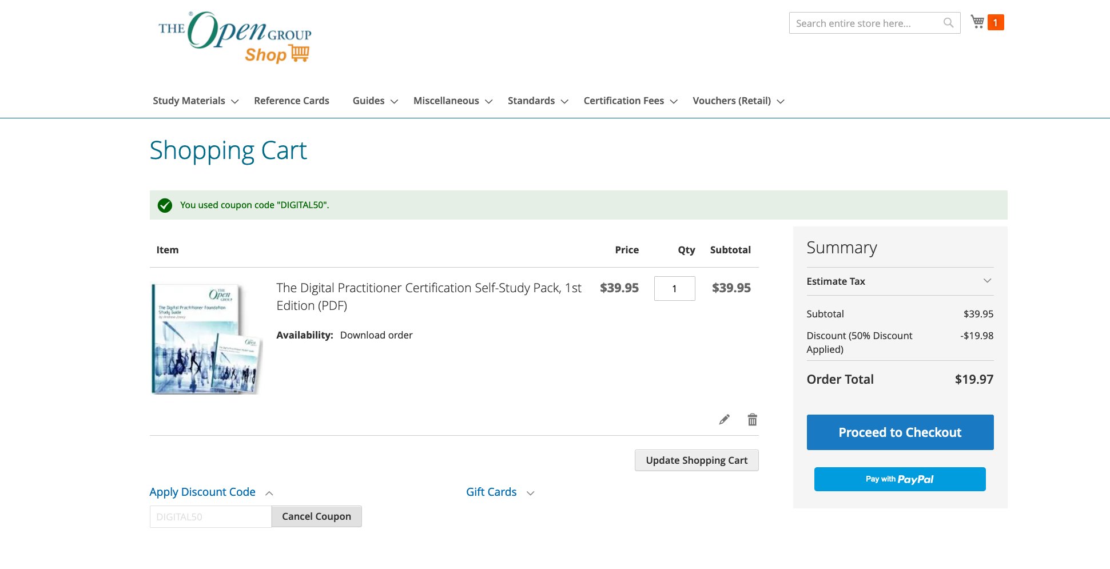Image resolution: width=1110 pixels, height=569 pixels.
Task: Click the orange cart item count badge
Action: pos(996,22)
